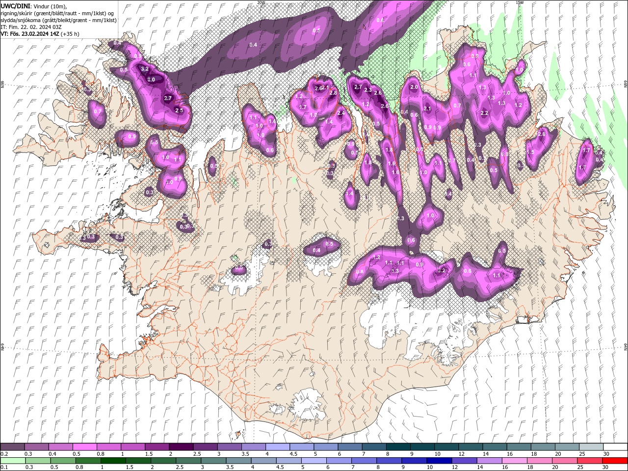The width and height of the screenshot is (628, 471).
Task: Pick lower scale medium blue swatch at 7
Action: pos(364,461)
